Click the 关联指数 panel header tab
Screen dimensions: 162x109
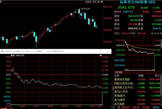(118, 72)
